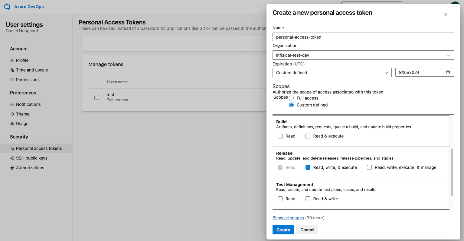This screenshot has width=464, height=241.
Task: Click the Cancel button
Action: tap(307, 230)
